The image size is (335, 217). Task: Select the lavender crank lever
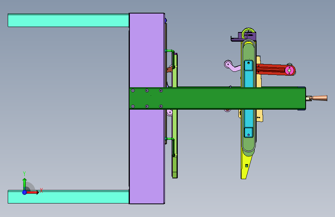coord(232,66)
